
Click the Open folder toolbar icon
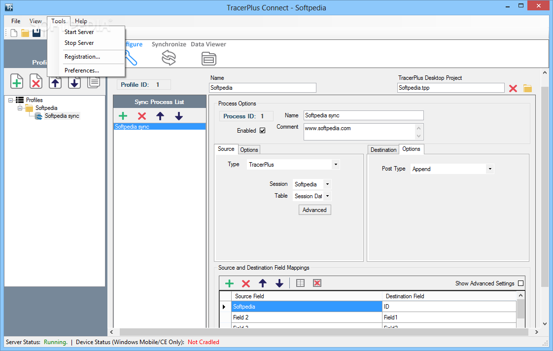(x=25, y=33)
